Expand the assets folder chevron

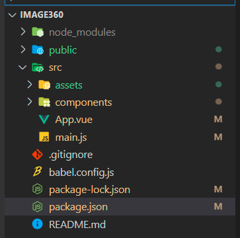(x=30, y=85)
